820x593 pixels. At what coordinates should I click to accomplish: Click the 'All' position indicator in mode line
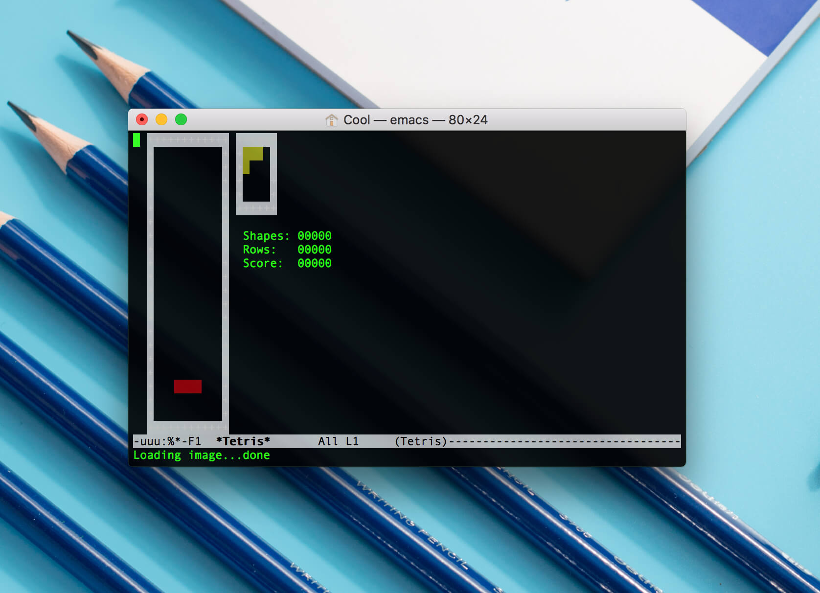(x=328, y=441)
